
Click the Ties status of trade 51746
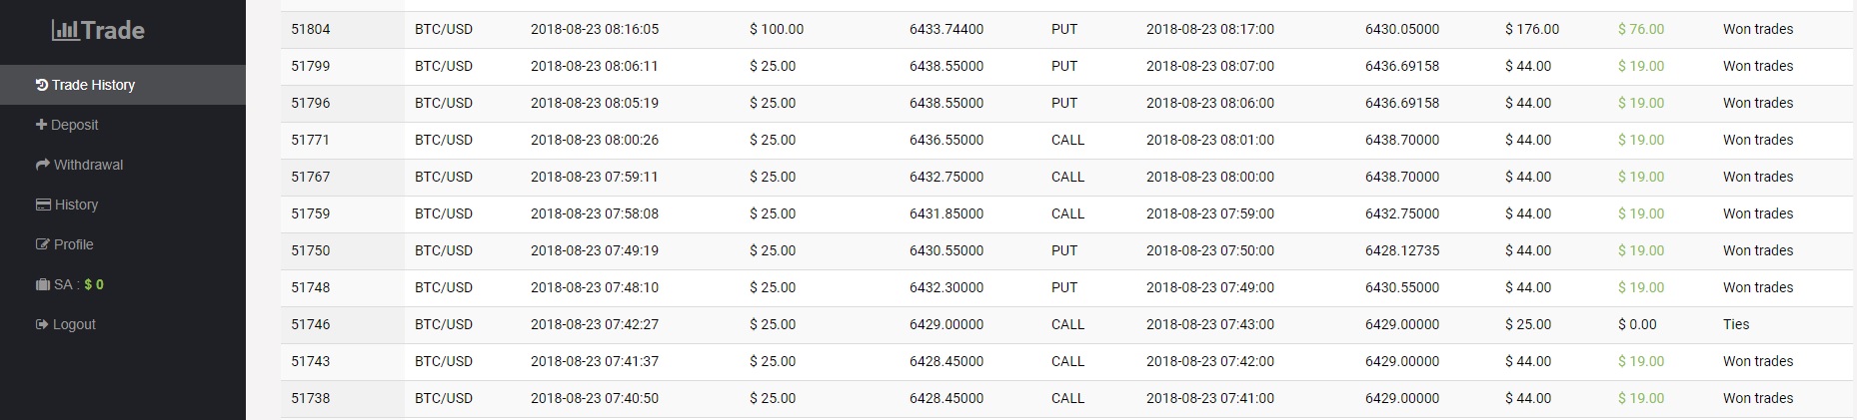tap(1736, 324)
